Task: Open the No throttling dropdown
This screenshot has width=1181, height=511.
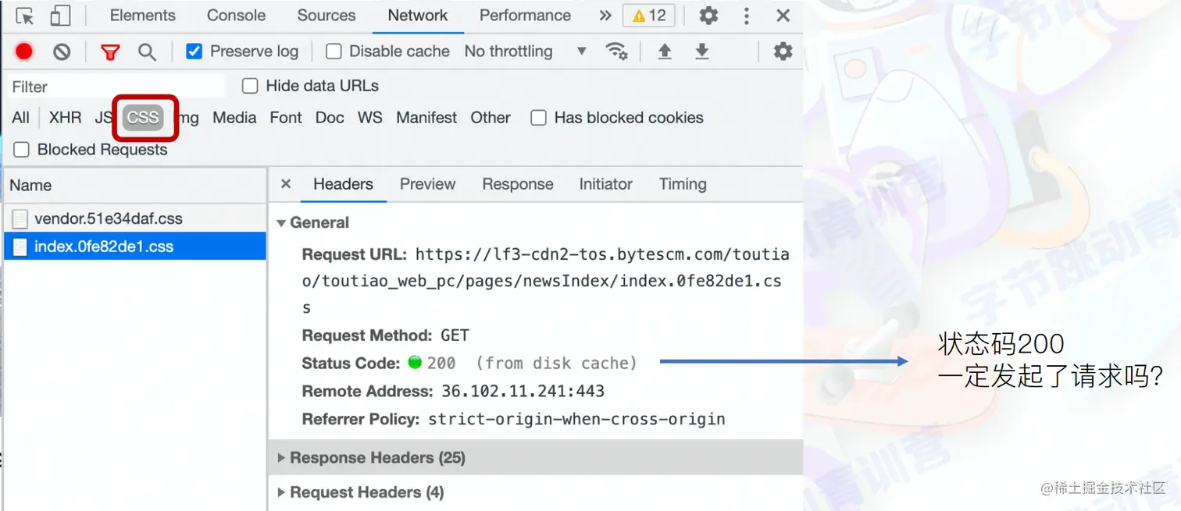Action: point(525,51)
